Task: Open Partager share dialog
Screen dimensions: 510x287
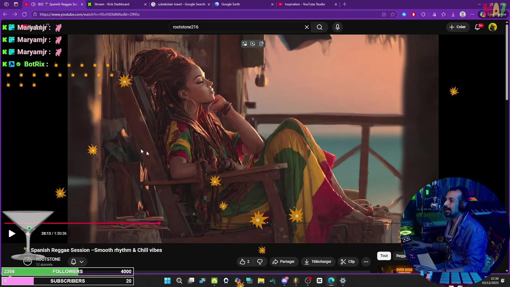Action: coord(283,261)
